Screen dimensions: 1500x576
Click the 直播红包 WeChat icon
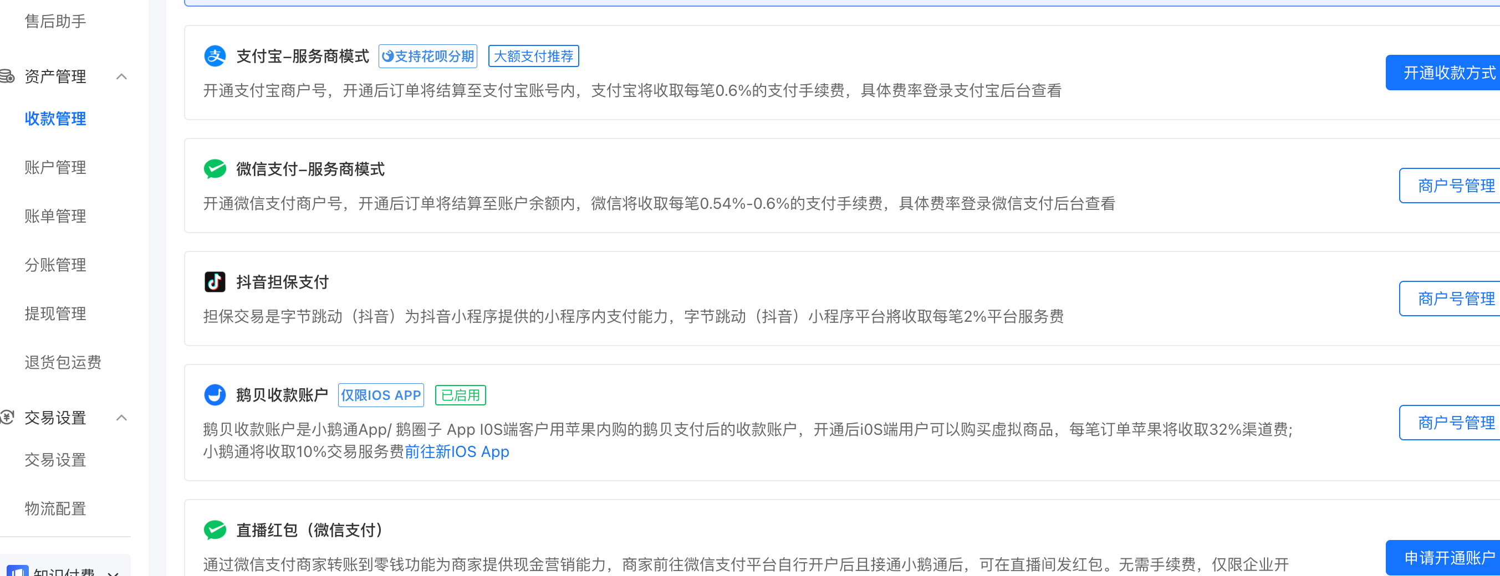[x=215, y=530]
